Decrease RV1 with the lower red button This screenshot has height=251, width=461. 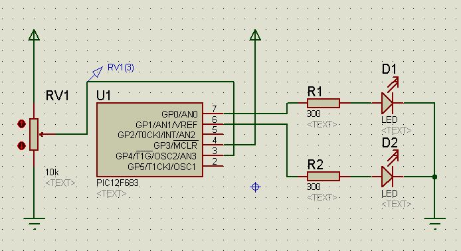(x=21, y=145)
